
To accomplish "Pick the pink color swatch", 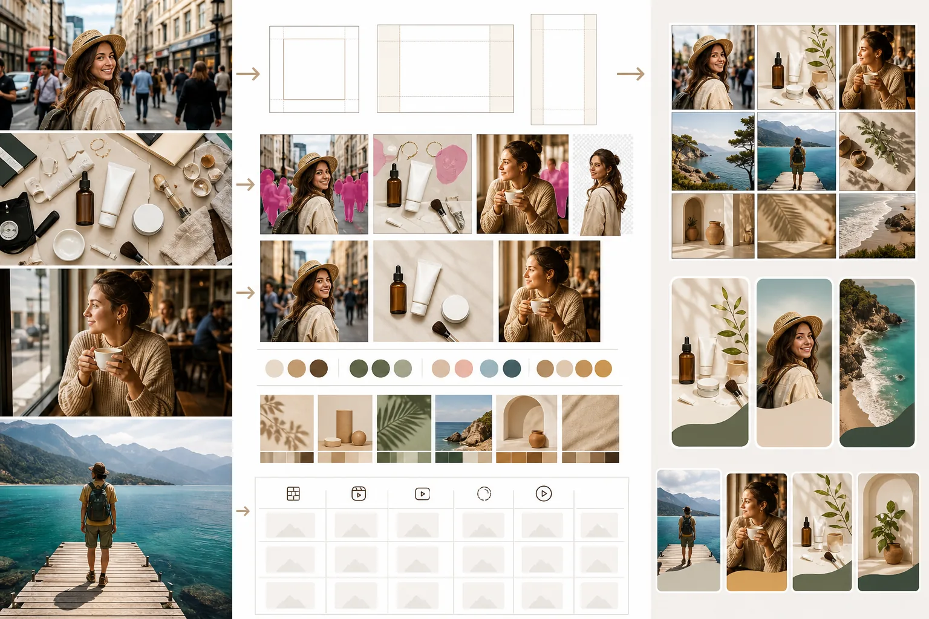I will tap(464, 368).
